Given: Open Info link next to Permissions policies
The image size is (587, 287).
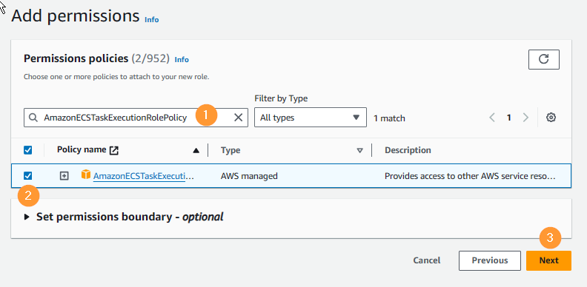Looking at the screenshot, I should pyautogui.click(x=182, y=59).
